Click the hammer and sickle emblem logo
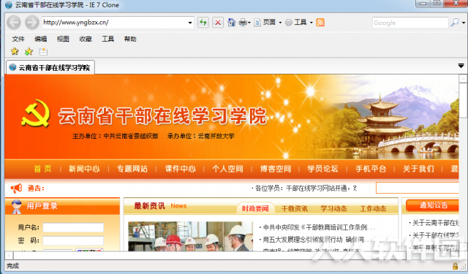The height and width of the screenshot is (274, 468). [x=36, y=113]
